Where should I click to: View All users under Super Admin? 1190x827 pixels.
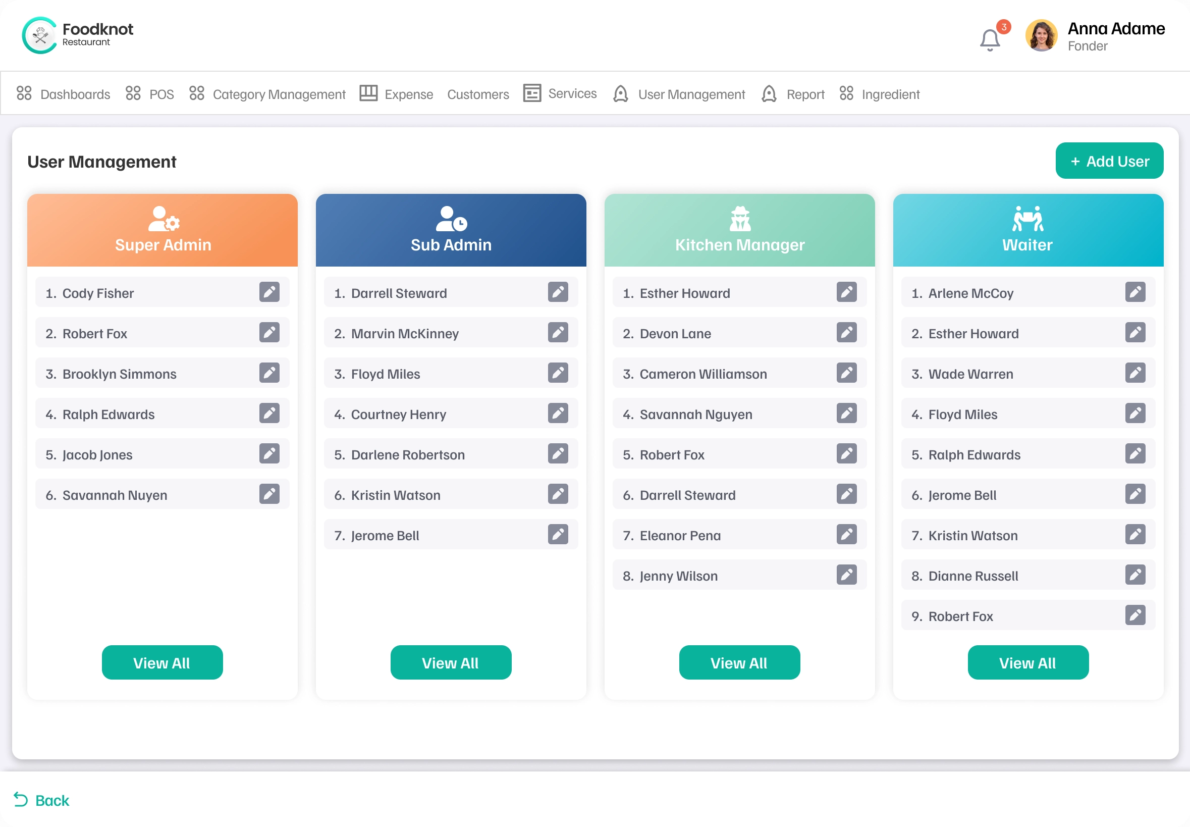162,662
